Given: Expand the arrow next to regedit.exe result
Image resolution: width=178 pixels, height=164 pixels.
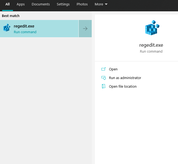Looking at the screenshot, I should pos(85,29).
